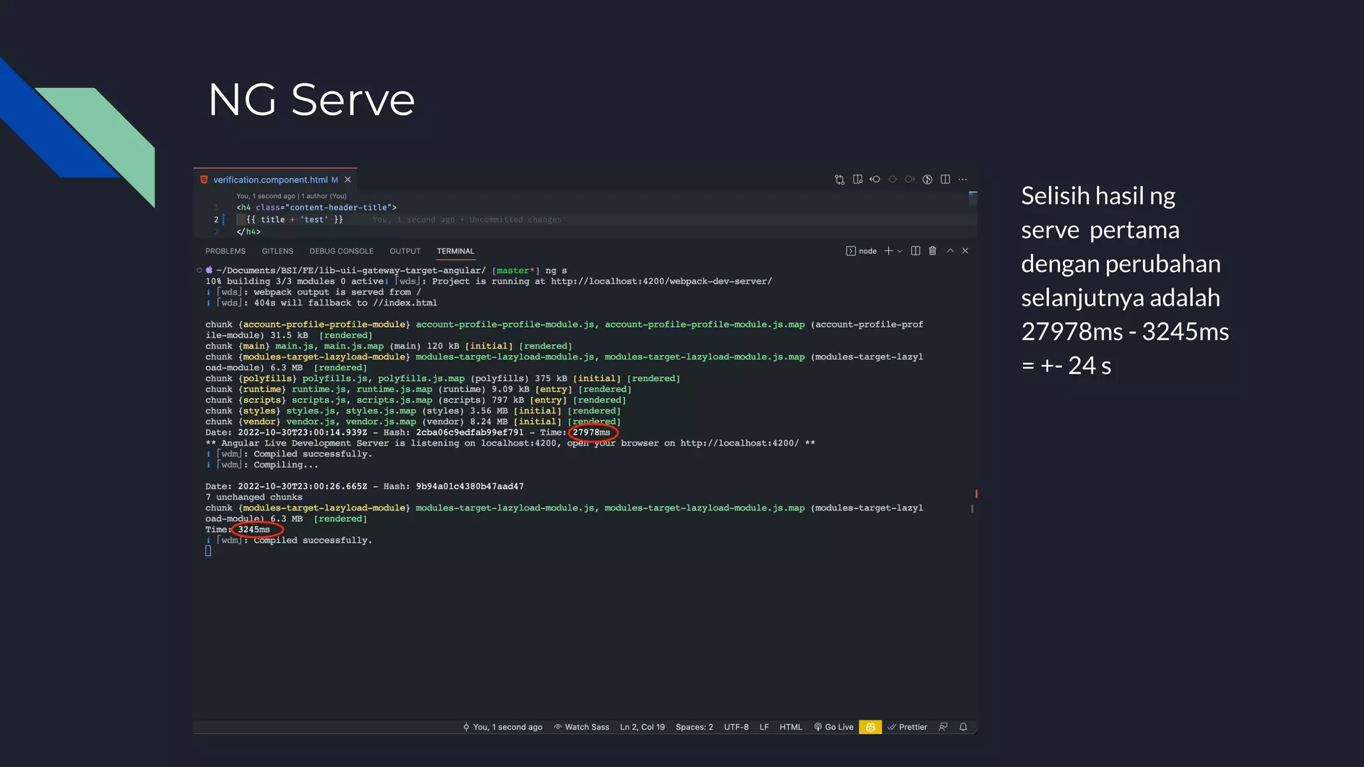Click the terminal scrollbar marker
The height and width of the screenshot is (767, 1364).
976,494
